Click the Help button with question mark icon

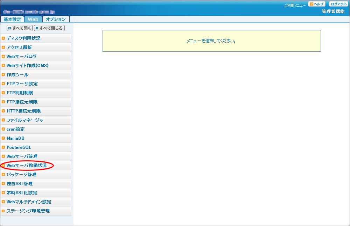(317, 4)
